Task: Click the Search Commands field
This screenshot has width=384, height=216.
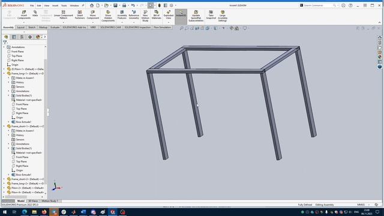Action: coord(318,5)
